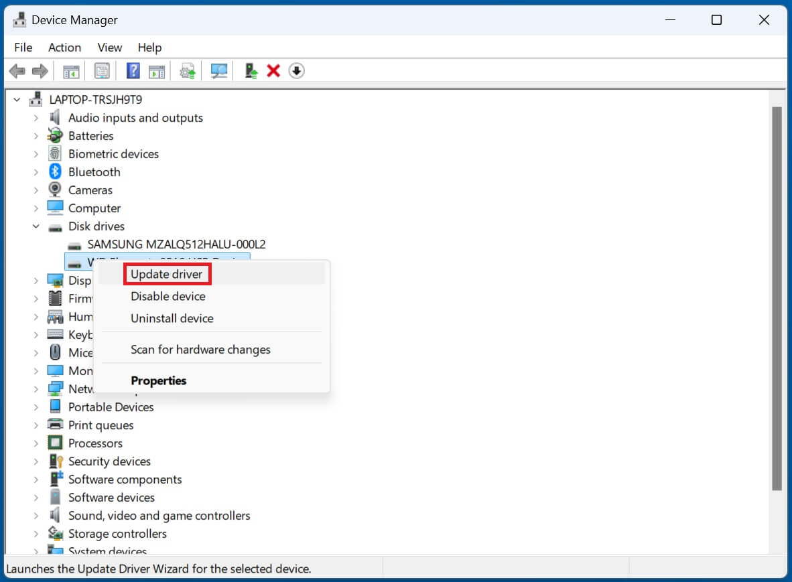The height and width of the screenshot is (582, 792).
Task: Click the Back navigation arrow in the toolbar
Action: [17, 70]
